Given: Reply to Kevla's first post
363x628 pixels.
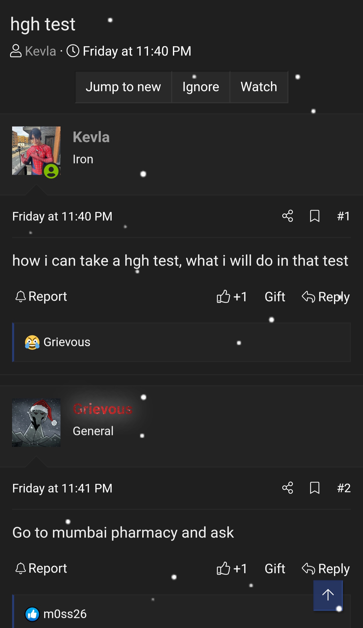Looking at the screenshot, I should (x=326, y=297).
